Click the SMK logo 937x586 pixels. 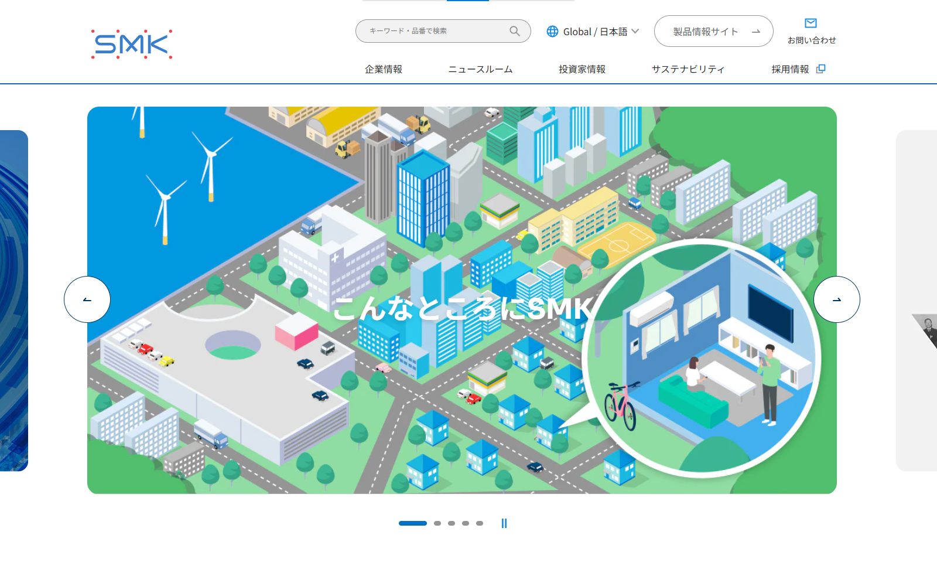tap(132, 44)
